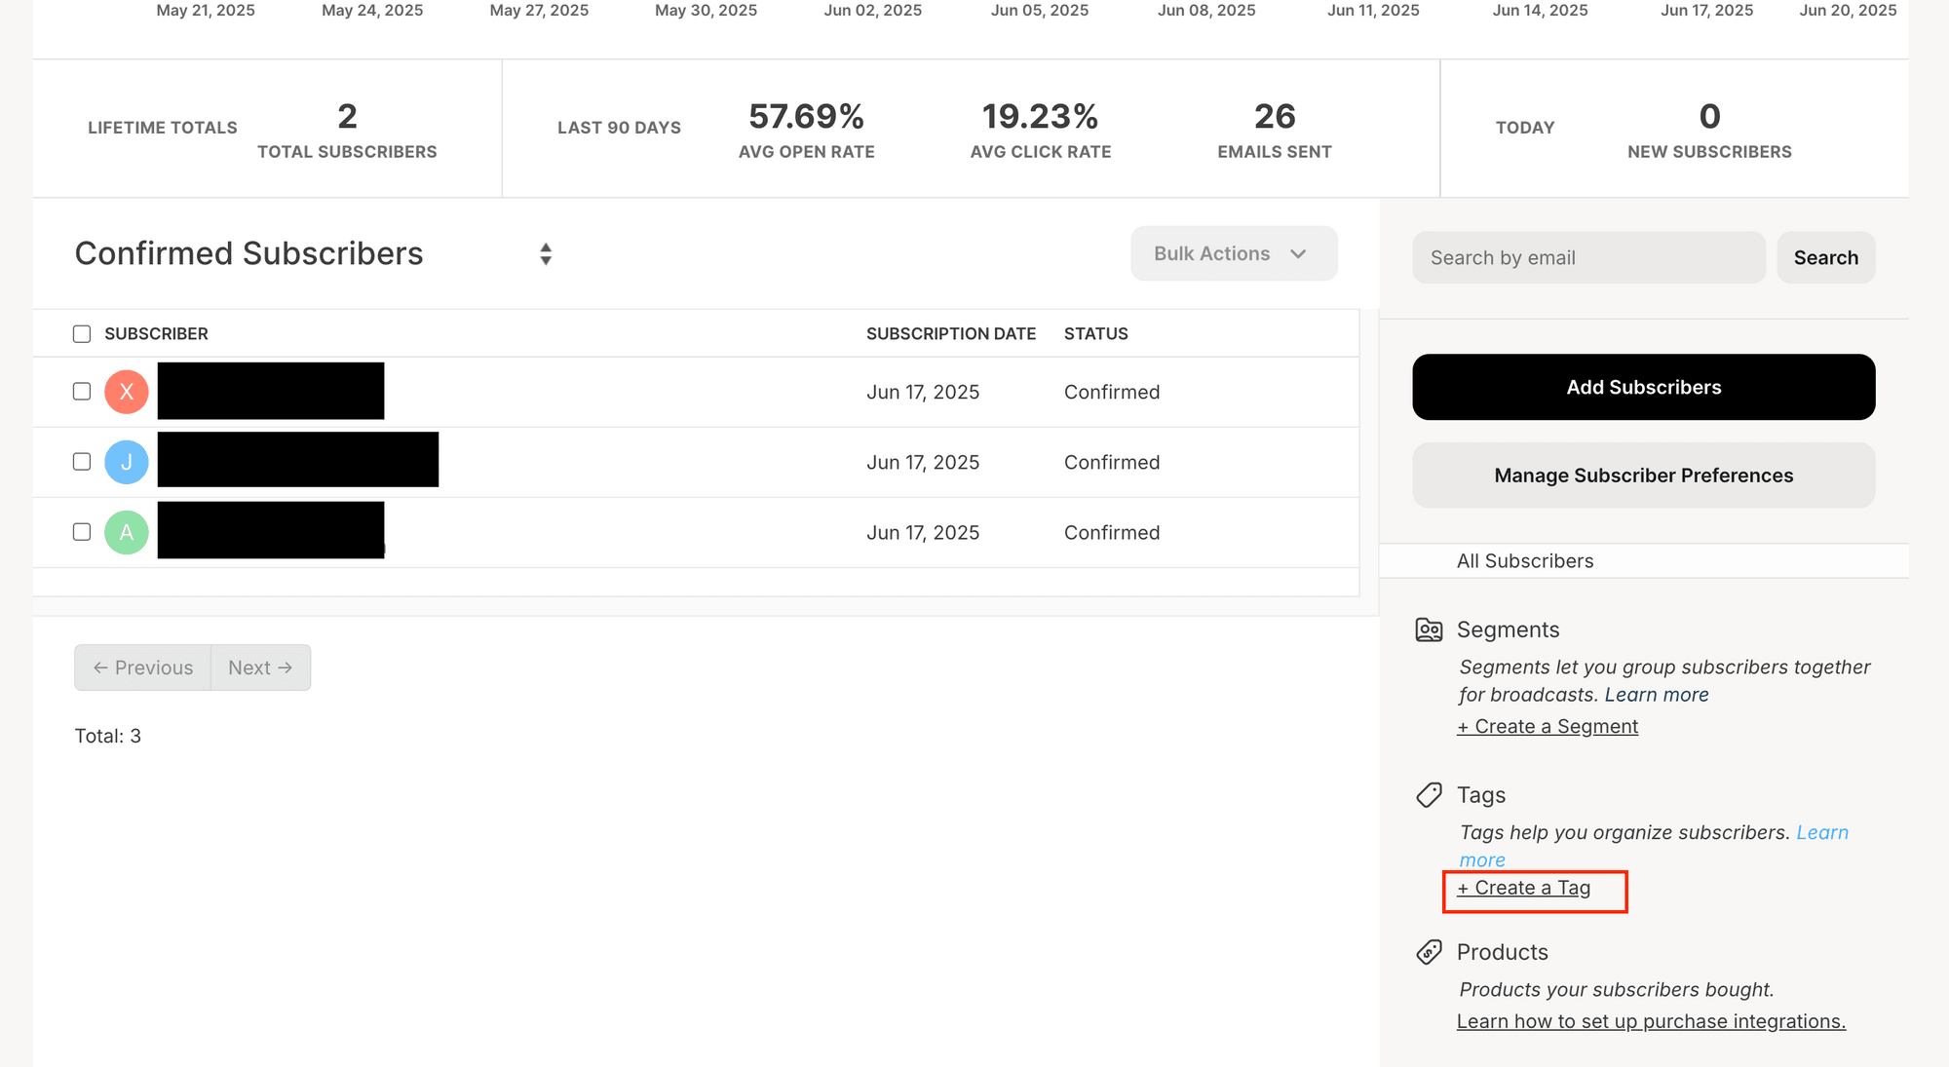The height and width of the screenshot is (1067, 1949).
Task: Click the SUBSCRIBER column header
Action: point(156,334)
